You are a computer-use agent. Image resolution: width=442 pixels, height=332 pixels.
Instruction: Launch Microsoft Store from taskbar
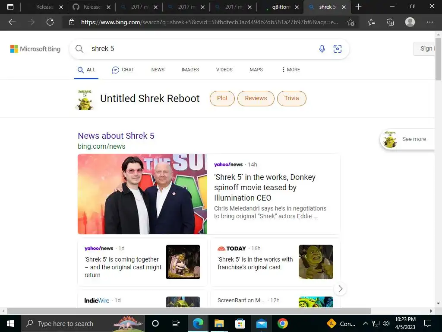click(x=240, y=323)
